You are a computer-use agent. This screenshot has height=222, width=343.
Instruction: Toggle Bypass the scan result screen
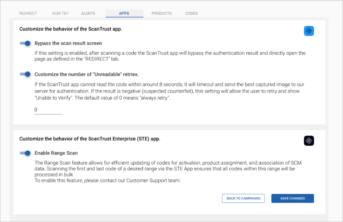click(25, 43)
